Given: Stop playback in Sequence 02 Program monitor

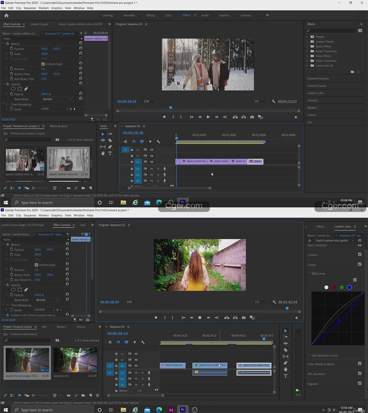Looking at the screenshot, I should [200, 317].
